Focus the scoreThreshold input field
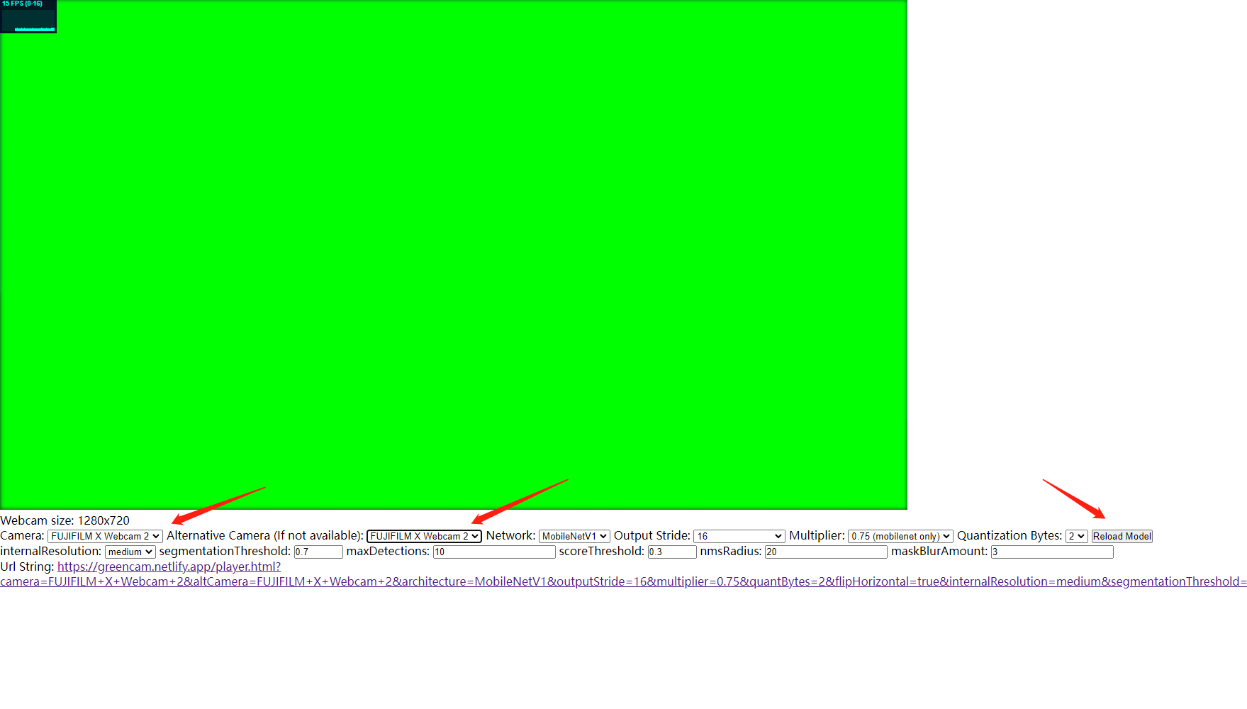This screenshot has width=1247, height=709. click(672, 552)
